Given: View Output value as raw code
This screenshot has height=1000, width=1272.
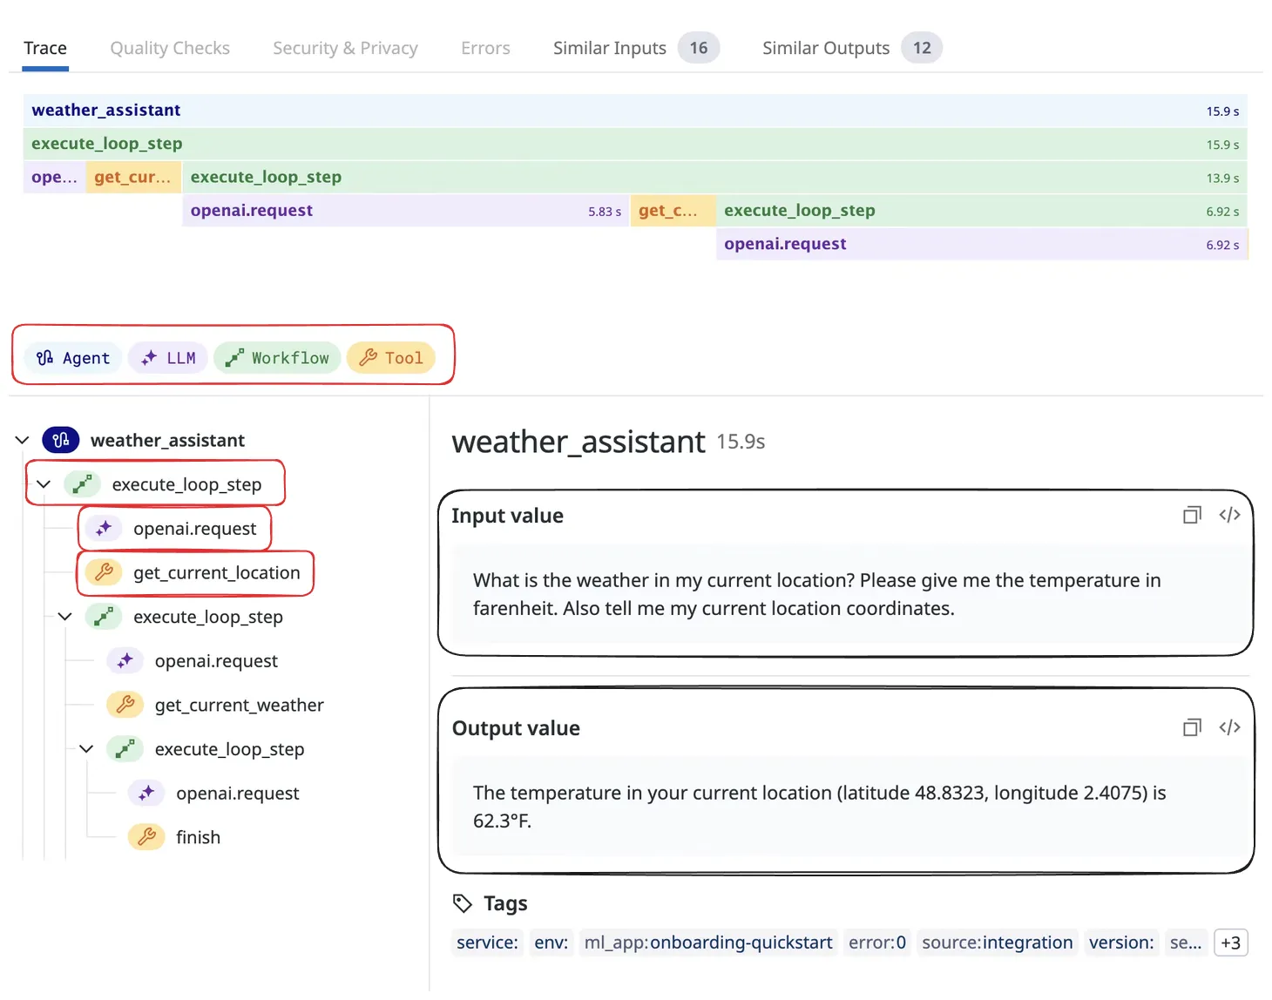Looking at the screenshot, I should coord(1229,727).
